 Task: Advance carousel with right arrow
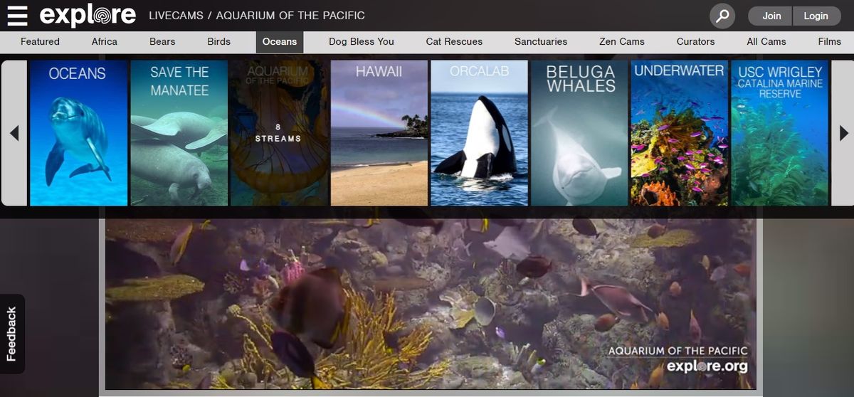pyautogui.click(x=843, y=133)
